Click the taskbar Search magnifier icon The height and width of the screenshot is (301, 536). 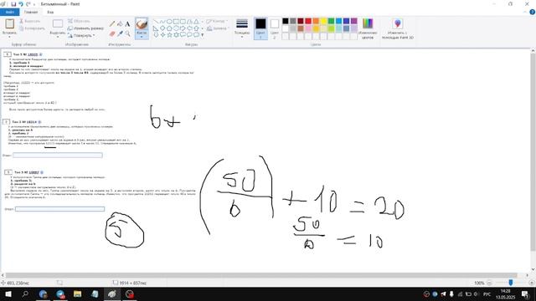tap(25, 293)
